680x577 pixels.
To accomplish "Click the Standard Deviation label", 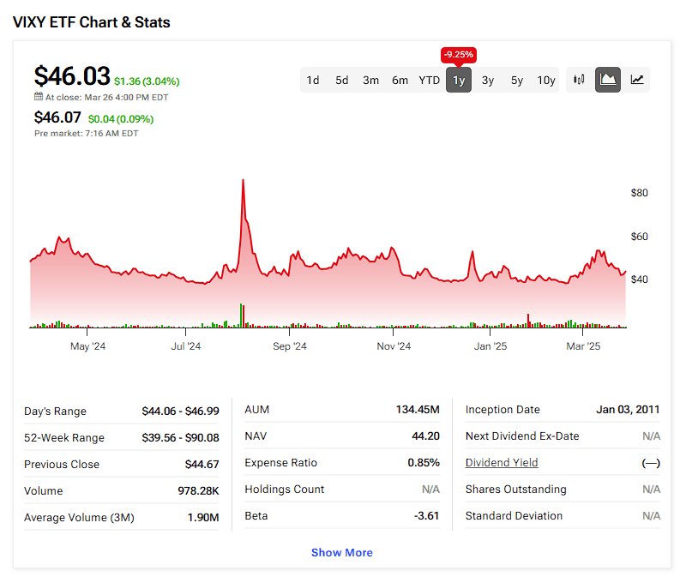I will point(514,516).
